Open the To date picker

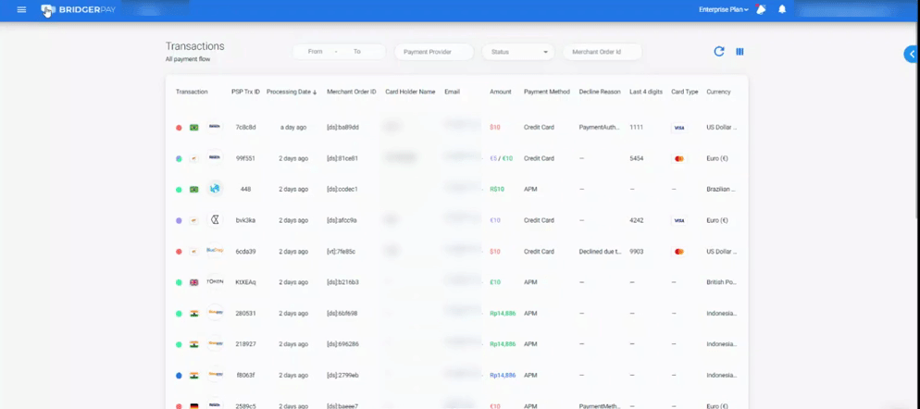tap(356, 52)
